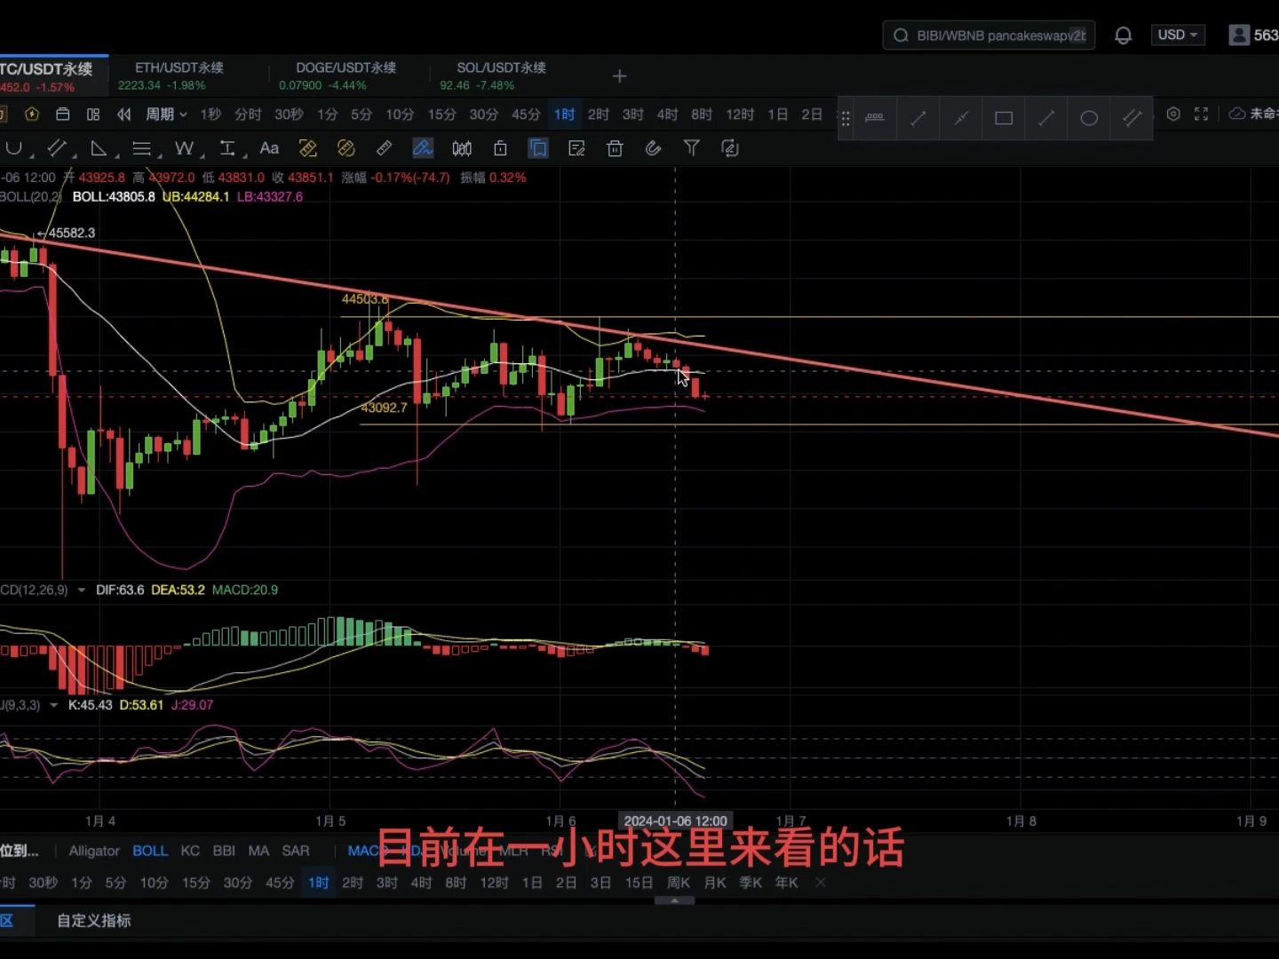Screen dimensions: 1279x959
Task: Open the horizontal lines tool group
Action: 141,148
